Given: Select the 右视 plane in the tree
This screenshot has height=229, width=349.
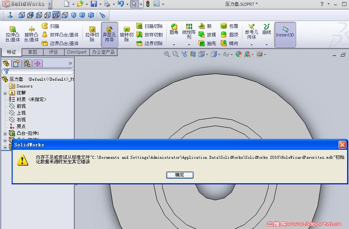Looking at the screenshot, I should [17, 120].
